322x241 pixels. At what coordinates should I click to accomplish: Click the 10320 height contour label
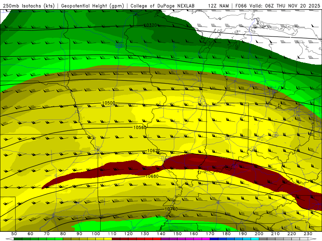pyautogui.click(x=151, y=25)
